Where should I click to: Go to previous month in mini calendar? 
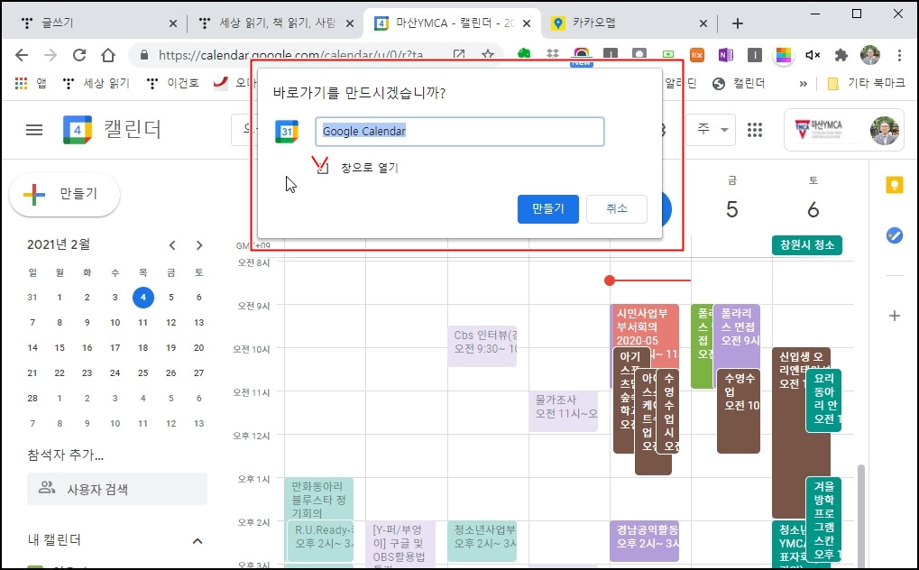(x=172, y=245)
